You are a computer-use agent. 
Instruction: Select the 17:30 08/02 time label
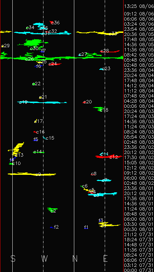pos(139,157)
